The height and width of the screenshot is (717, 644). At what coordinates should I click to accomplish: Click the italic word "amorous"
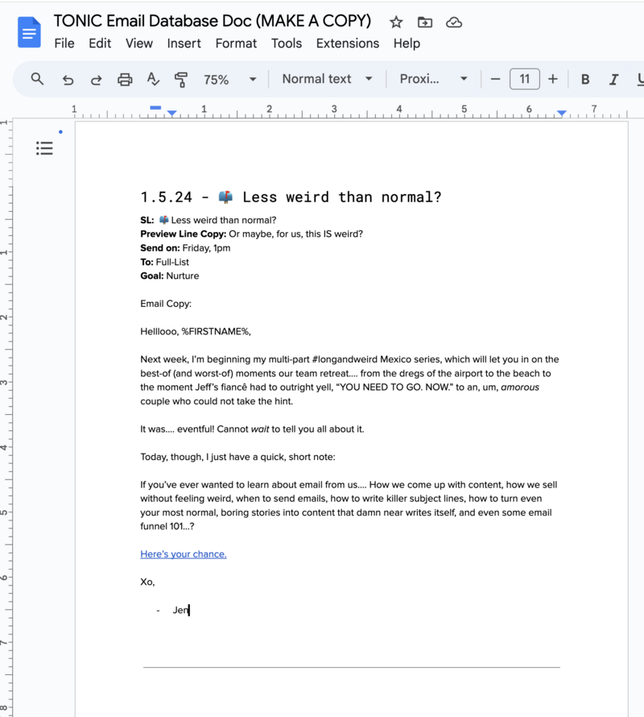520,388
